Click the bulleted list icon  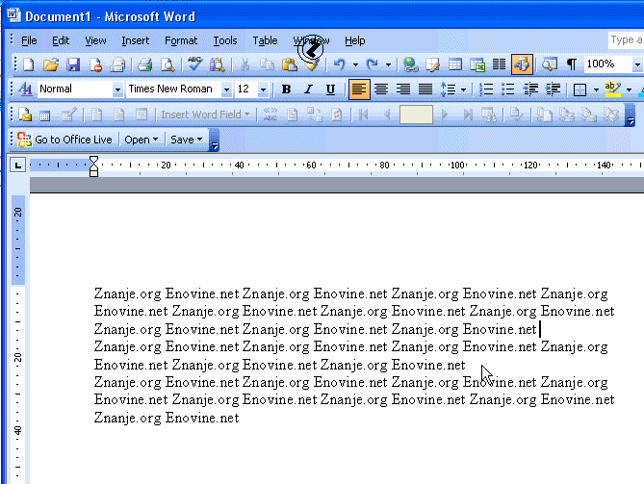[x=508, y=89]
